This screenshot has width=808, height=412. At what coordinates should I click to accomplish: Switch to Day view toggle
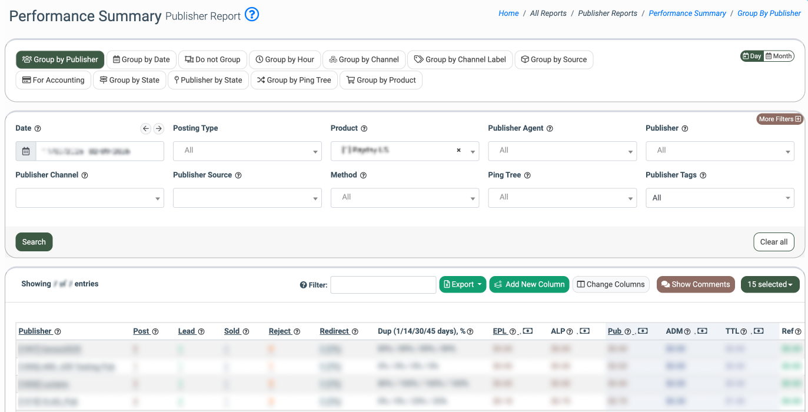[x=752, y=57]
